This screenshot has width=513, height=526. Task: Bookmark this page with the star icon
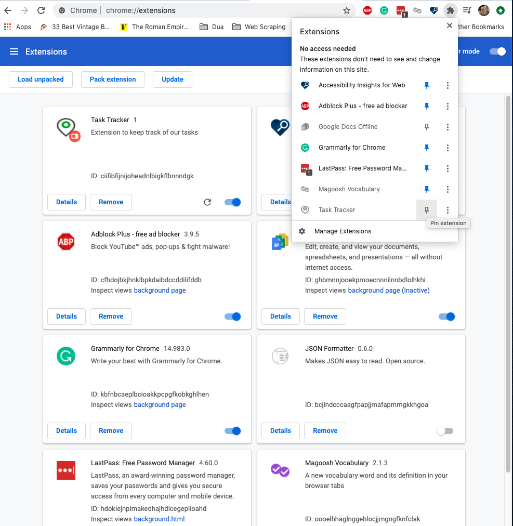347,10
